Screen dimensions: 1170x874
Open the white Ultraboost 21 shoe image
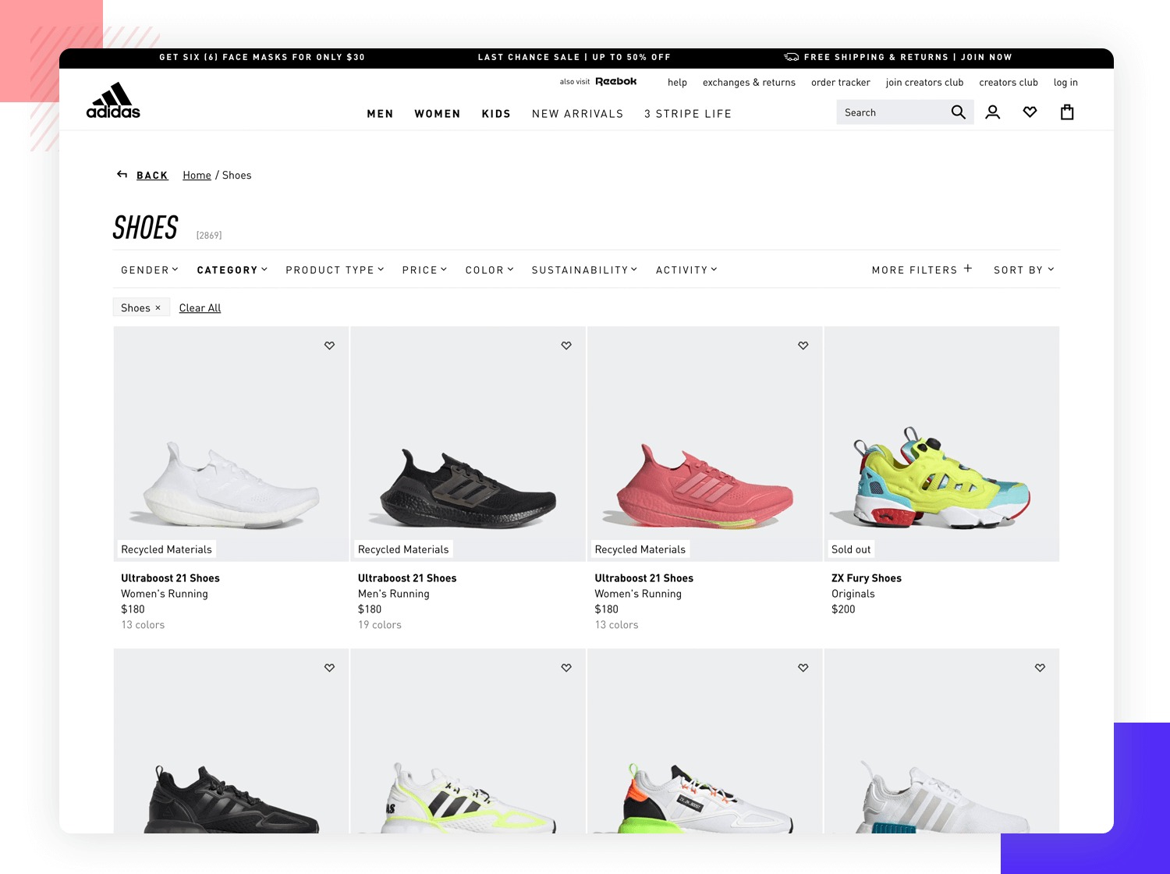[x=231, y=443]
